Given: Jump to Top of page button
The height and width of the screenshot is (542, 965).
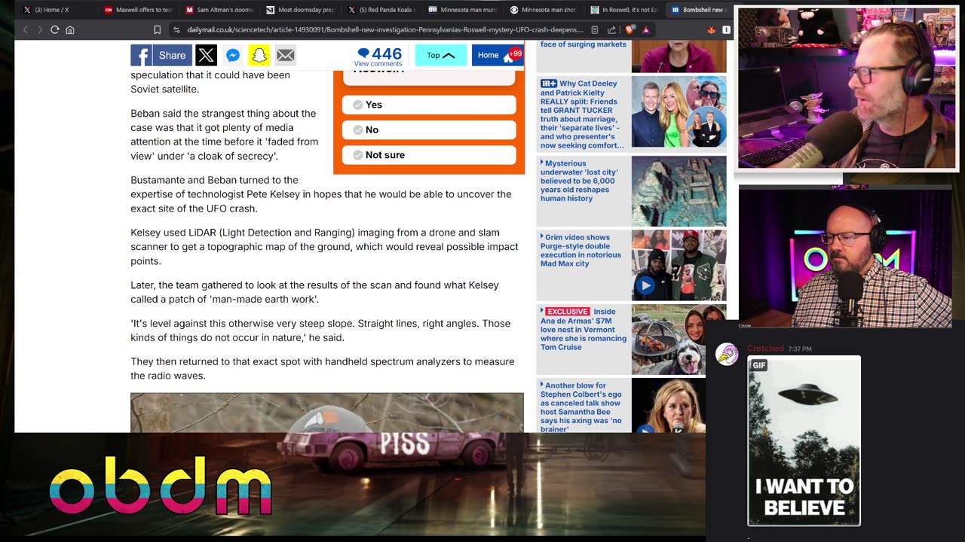Looking at the screenshot, I should coord(441,55).
